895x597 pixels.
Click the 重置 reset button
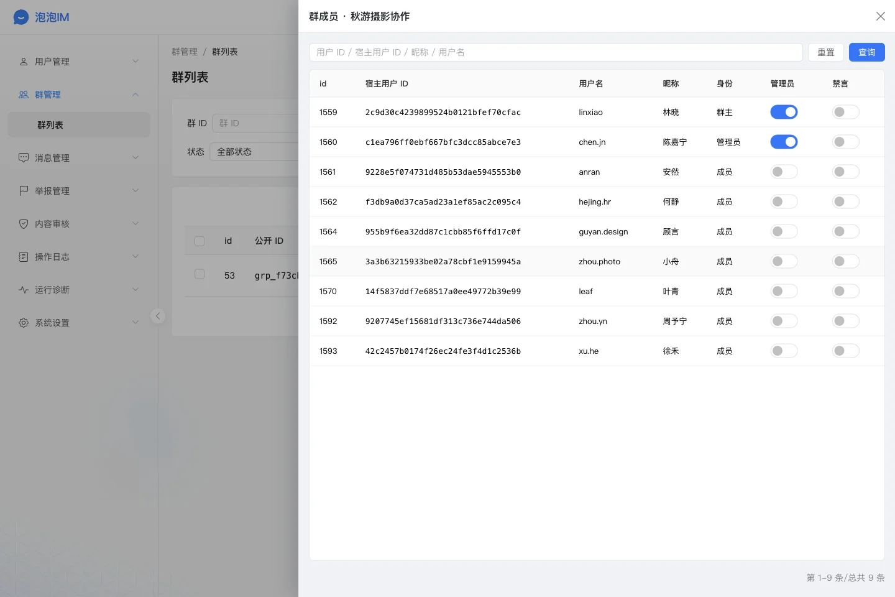(826, 52)
